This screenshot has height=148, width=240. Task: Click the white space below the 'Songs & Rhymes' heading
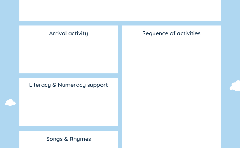point(68,145)
